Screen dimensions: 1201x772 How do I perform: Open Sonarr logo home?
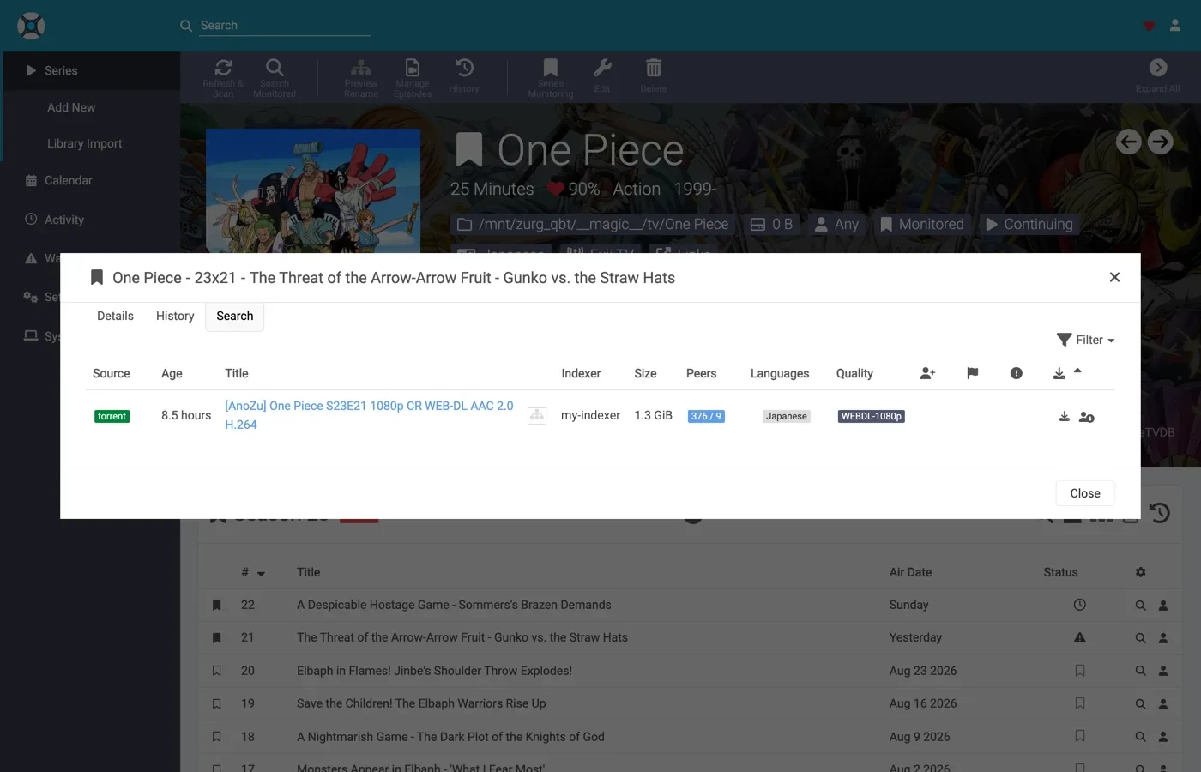pyautogui.click(x=31, y=26)
